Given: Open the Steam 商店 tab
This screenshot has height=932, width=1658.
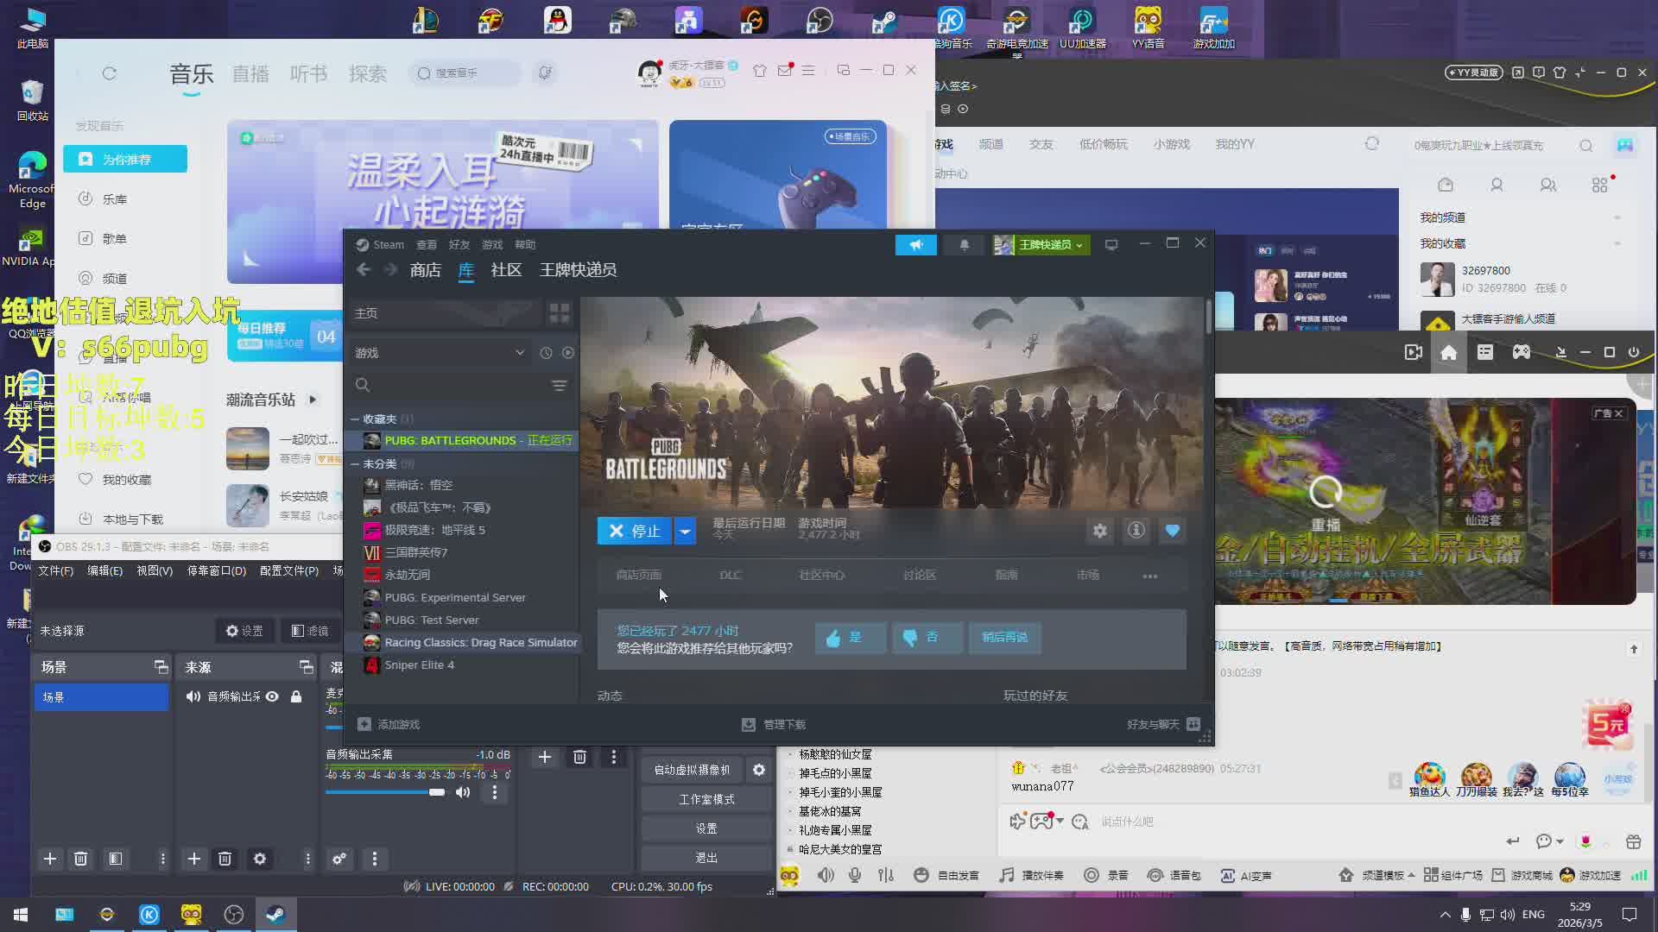Looking at the screenshot, I should (425, 270).
